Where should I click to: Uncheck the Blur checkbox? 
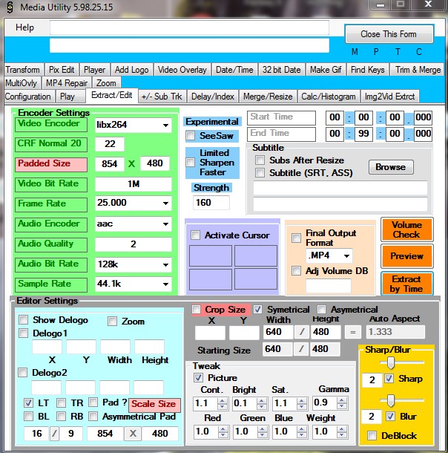tap(390, 416)
